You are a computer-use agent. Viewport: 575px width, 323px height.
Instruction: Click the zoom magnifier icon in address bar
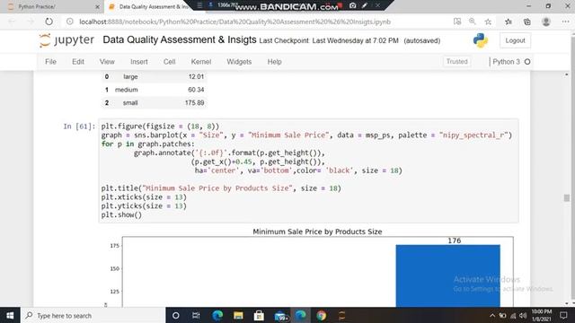pyautogui.click(x=473, y=22)
